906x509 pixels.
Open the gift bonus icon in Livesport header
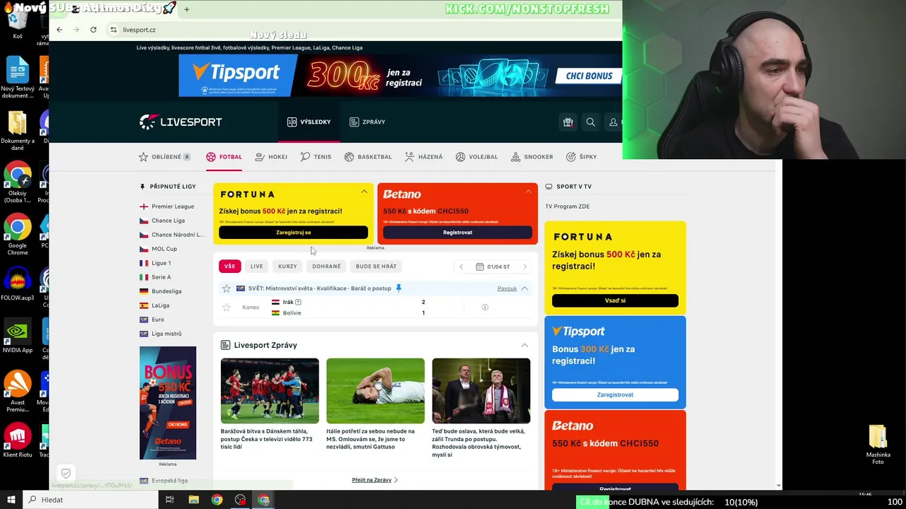click(568, 122)
